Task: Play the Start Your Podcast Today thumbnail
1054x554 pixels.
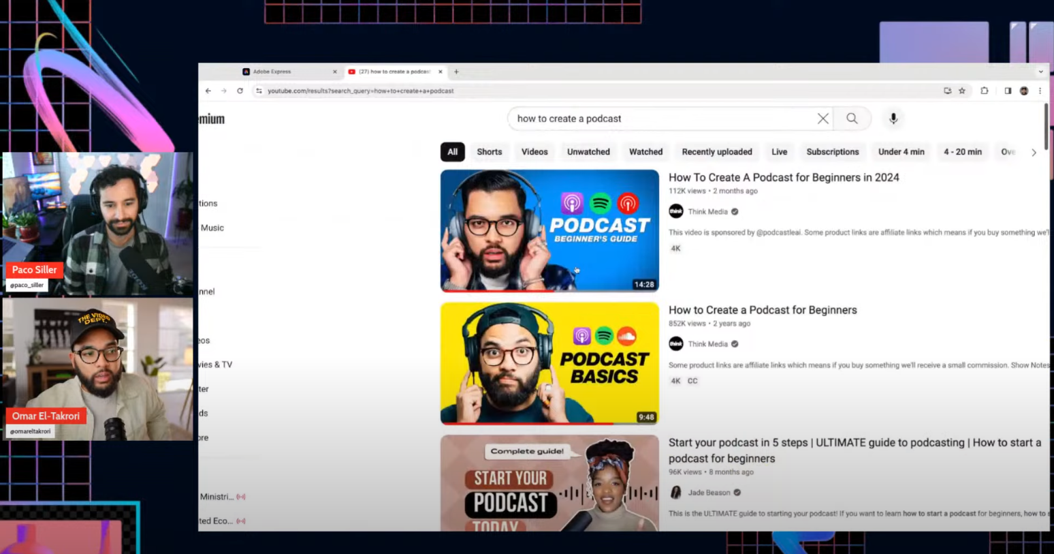Action: point(549,483)
